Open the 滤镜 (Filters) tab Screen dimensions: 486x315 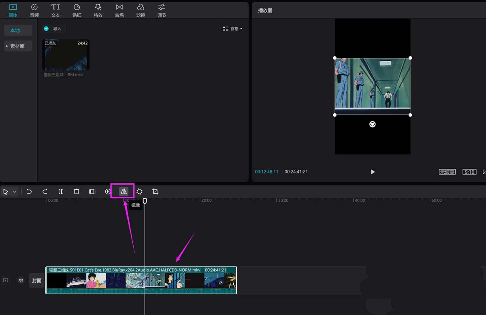pos(141,11)
